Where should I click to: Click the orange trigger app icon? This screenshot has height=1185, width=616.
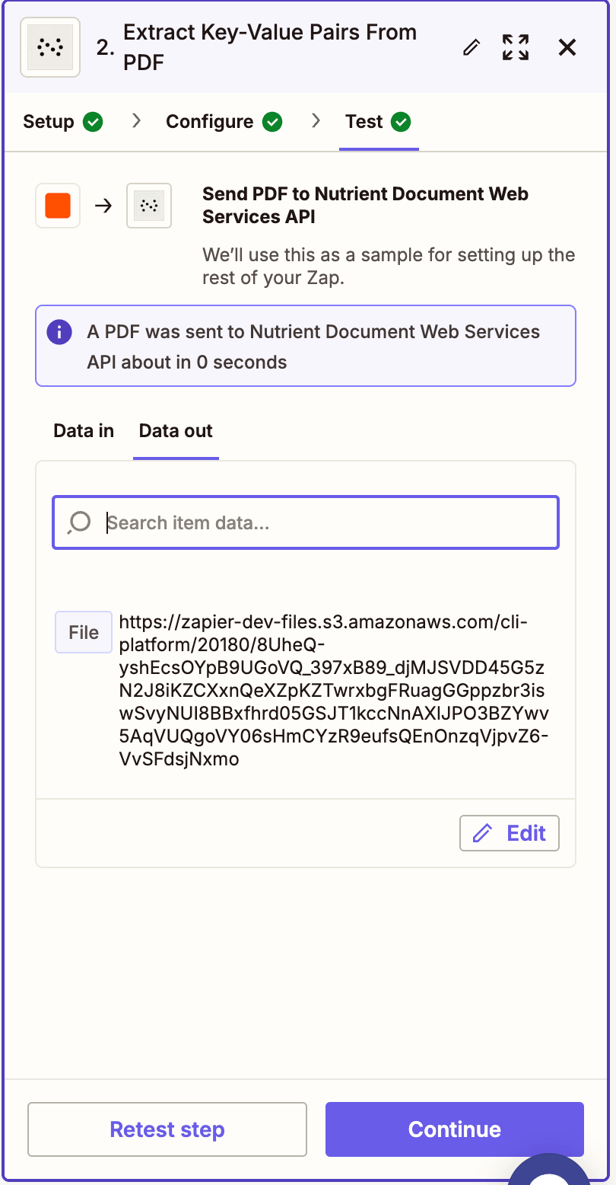coord(57,206)
